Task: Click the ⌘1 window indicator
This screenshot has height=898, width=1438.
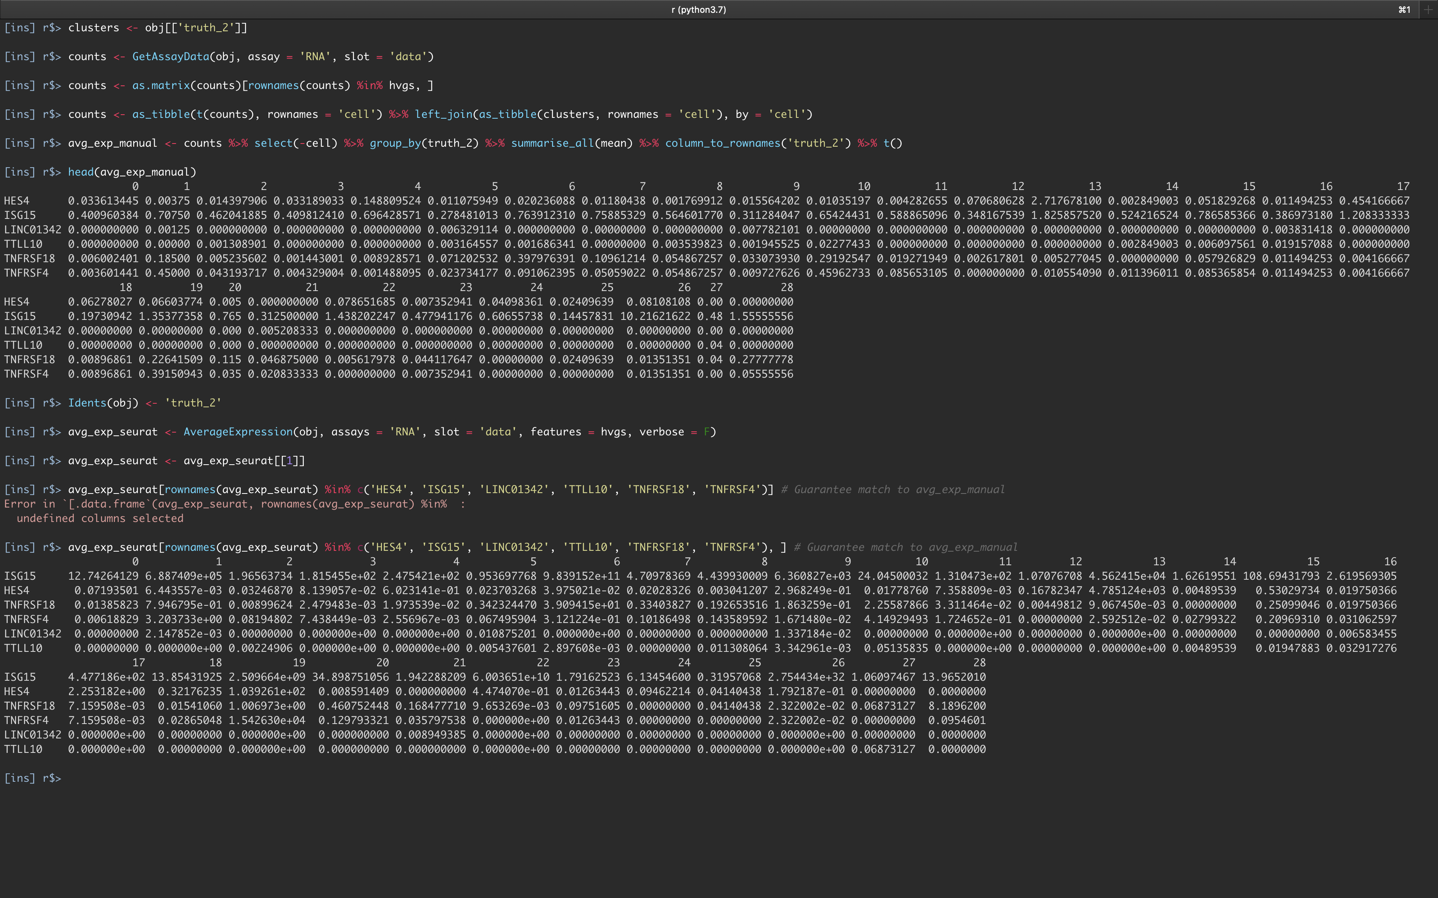Action: (1403, 9)
